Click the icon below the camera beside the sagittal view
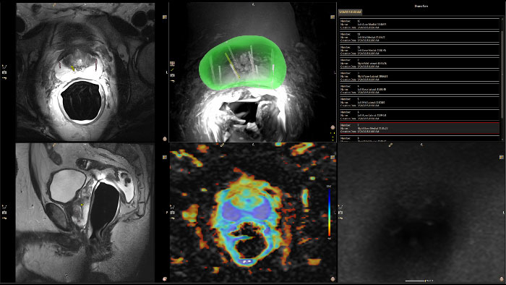 pyautogui.click(x=4, y=218)
